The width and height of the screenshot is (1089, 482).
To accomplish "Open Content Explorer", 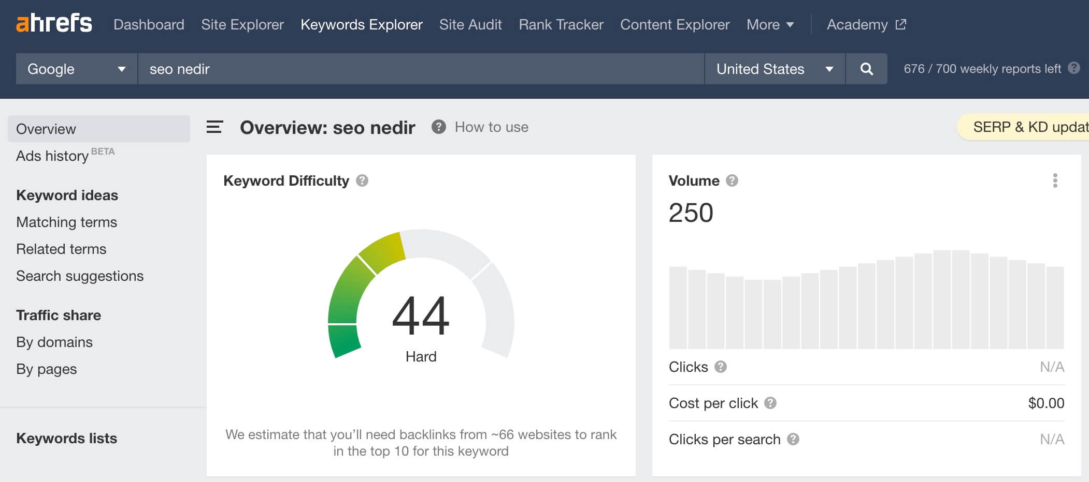I will (675, 24).
